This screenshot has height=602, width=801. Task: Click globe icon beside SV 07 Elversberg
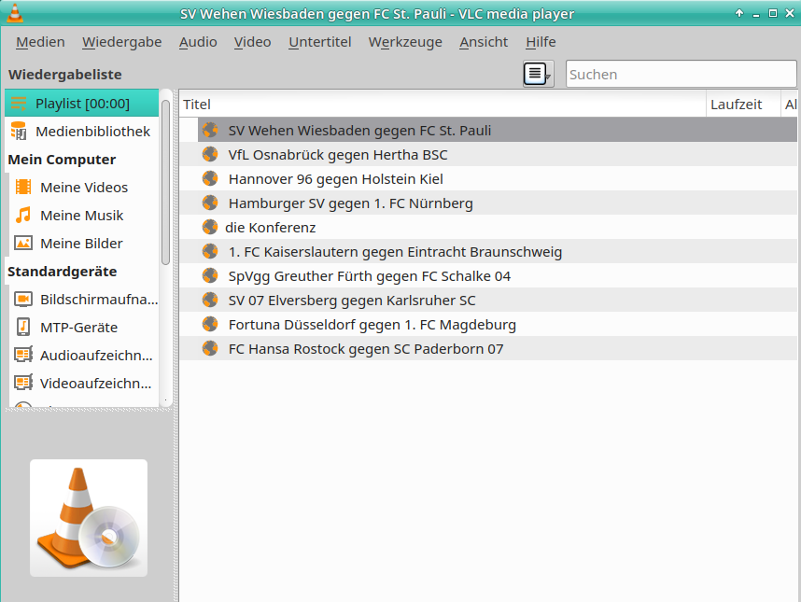(x=210, y=300)
